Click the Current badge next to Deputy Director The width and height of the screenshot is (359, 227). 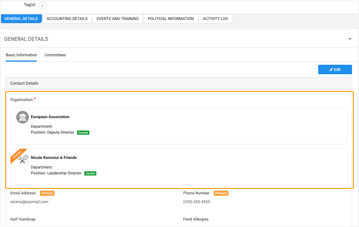pos(83,133)
